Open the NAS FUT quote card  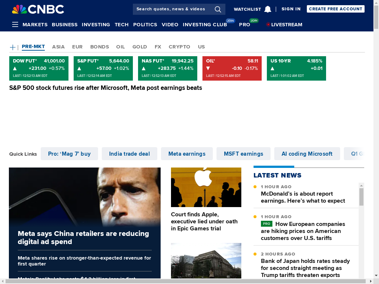click(168, 68)
